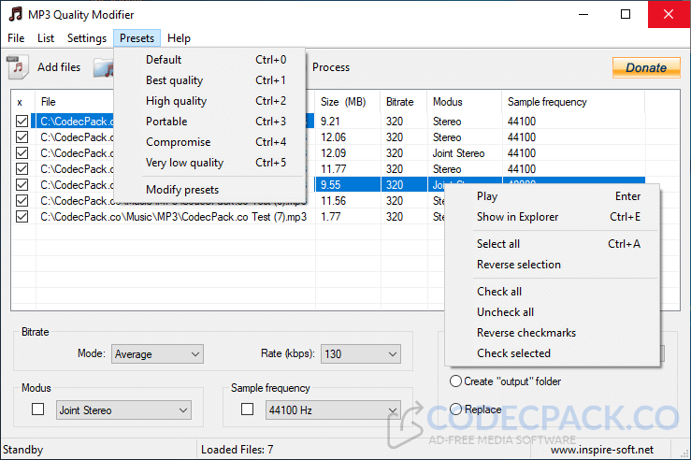Image resolution: width=691 pixels, height=460 pixels.
Task: Sort by the Modus column header
Action: pos(465,102)
